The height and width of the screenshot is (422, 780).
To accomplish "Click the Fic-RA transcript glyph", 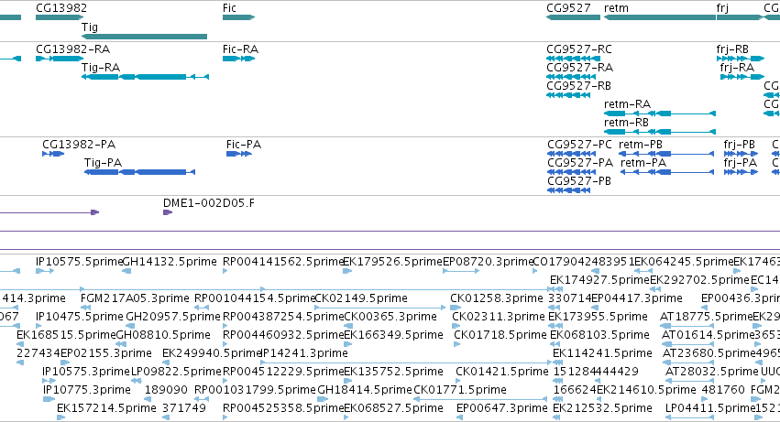I will (x=239, y=59).
